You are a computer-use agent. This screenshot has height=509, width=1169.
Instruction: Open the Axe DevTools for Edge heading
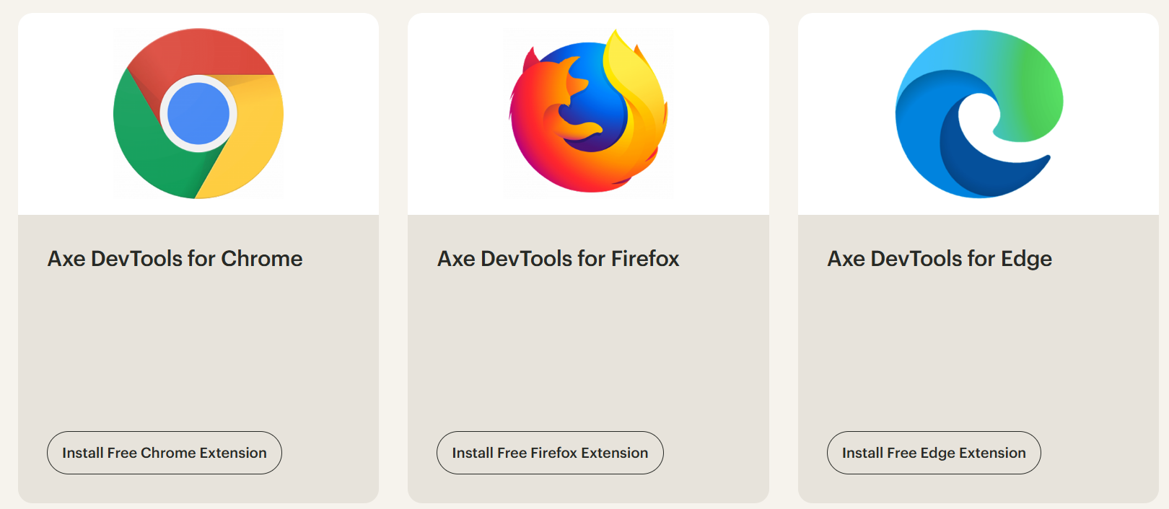click(x=940, y=259)
